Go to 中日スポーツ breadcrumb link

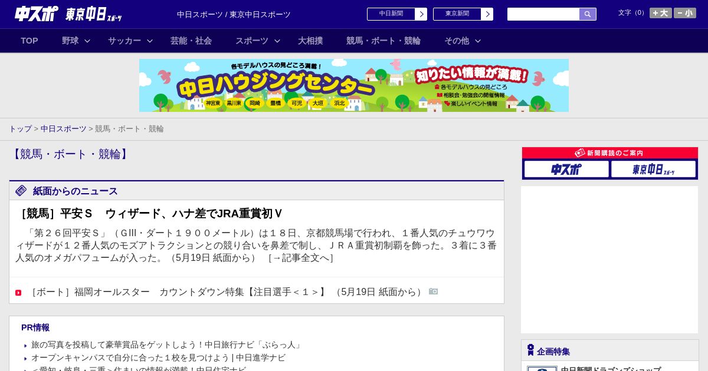coord(64,128)
